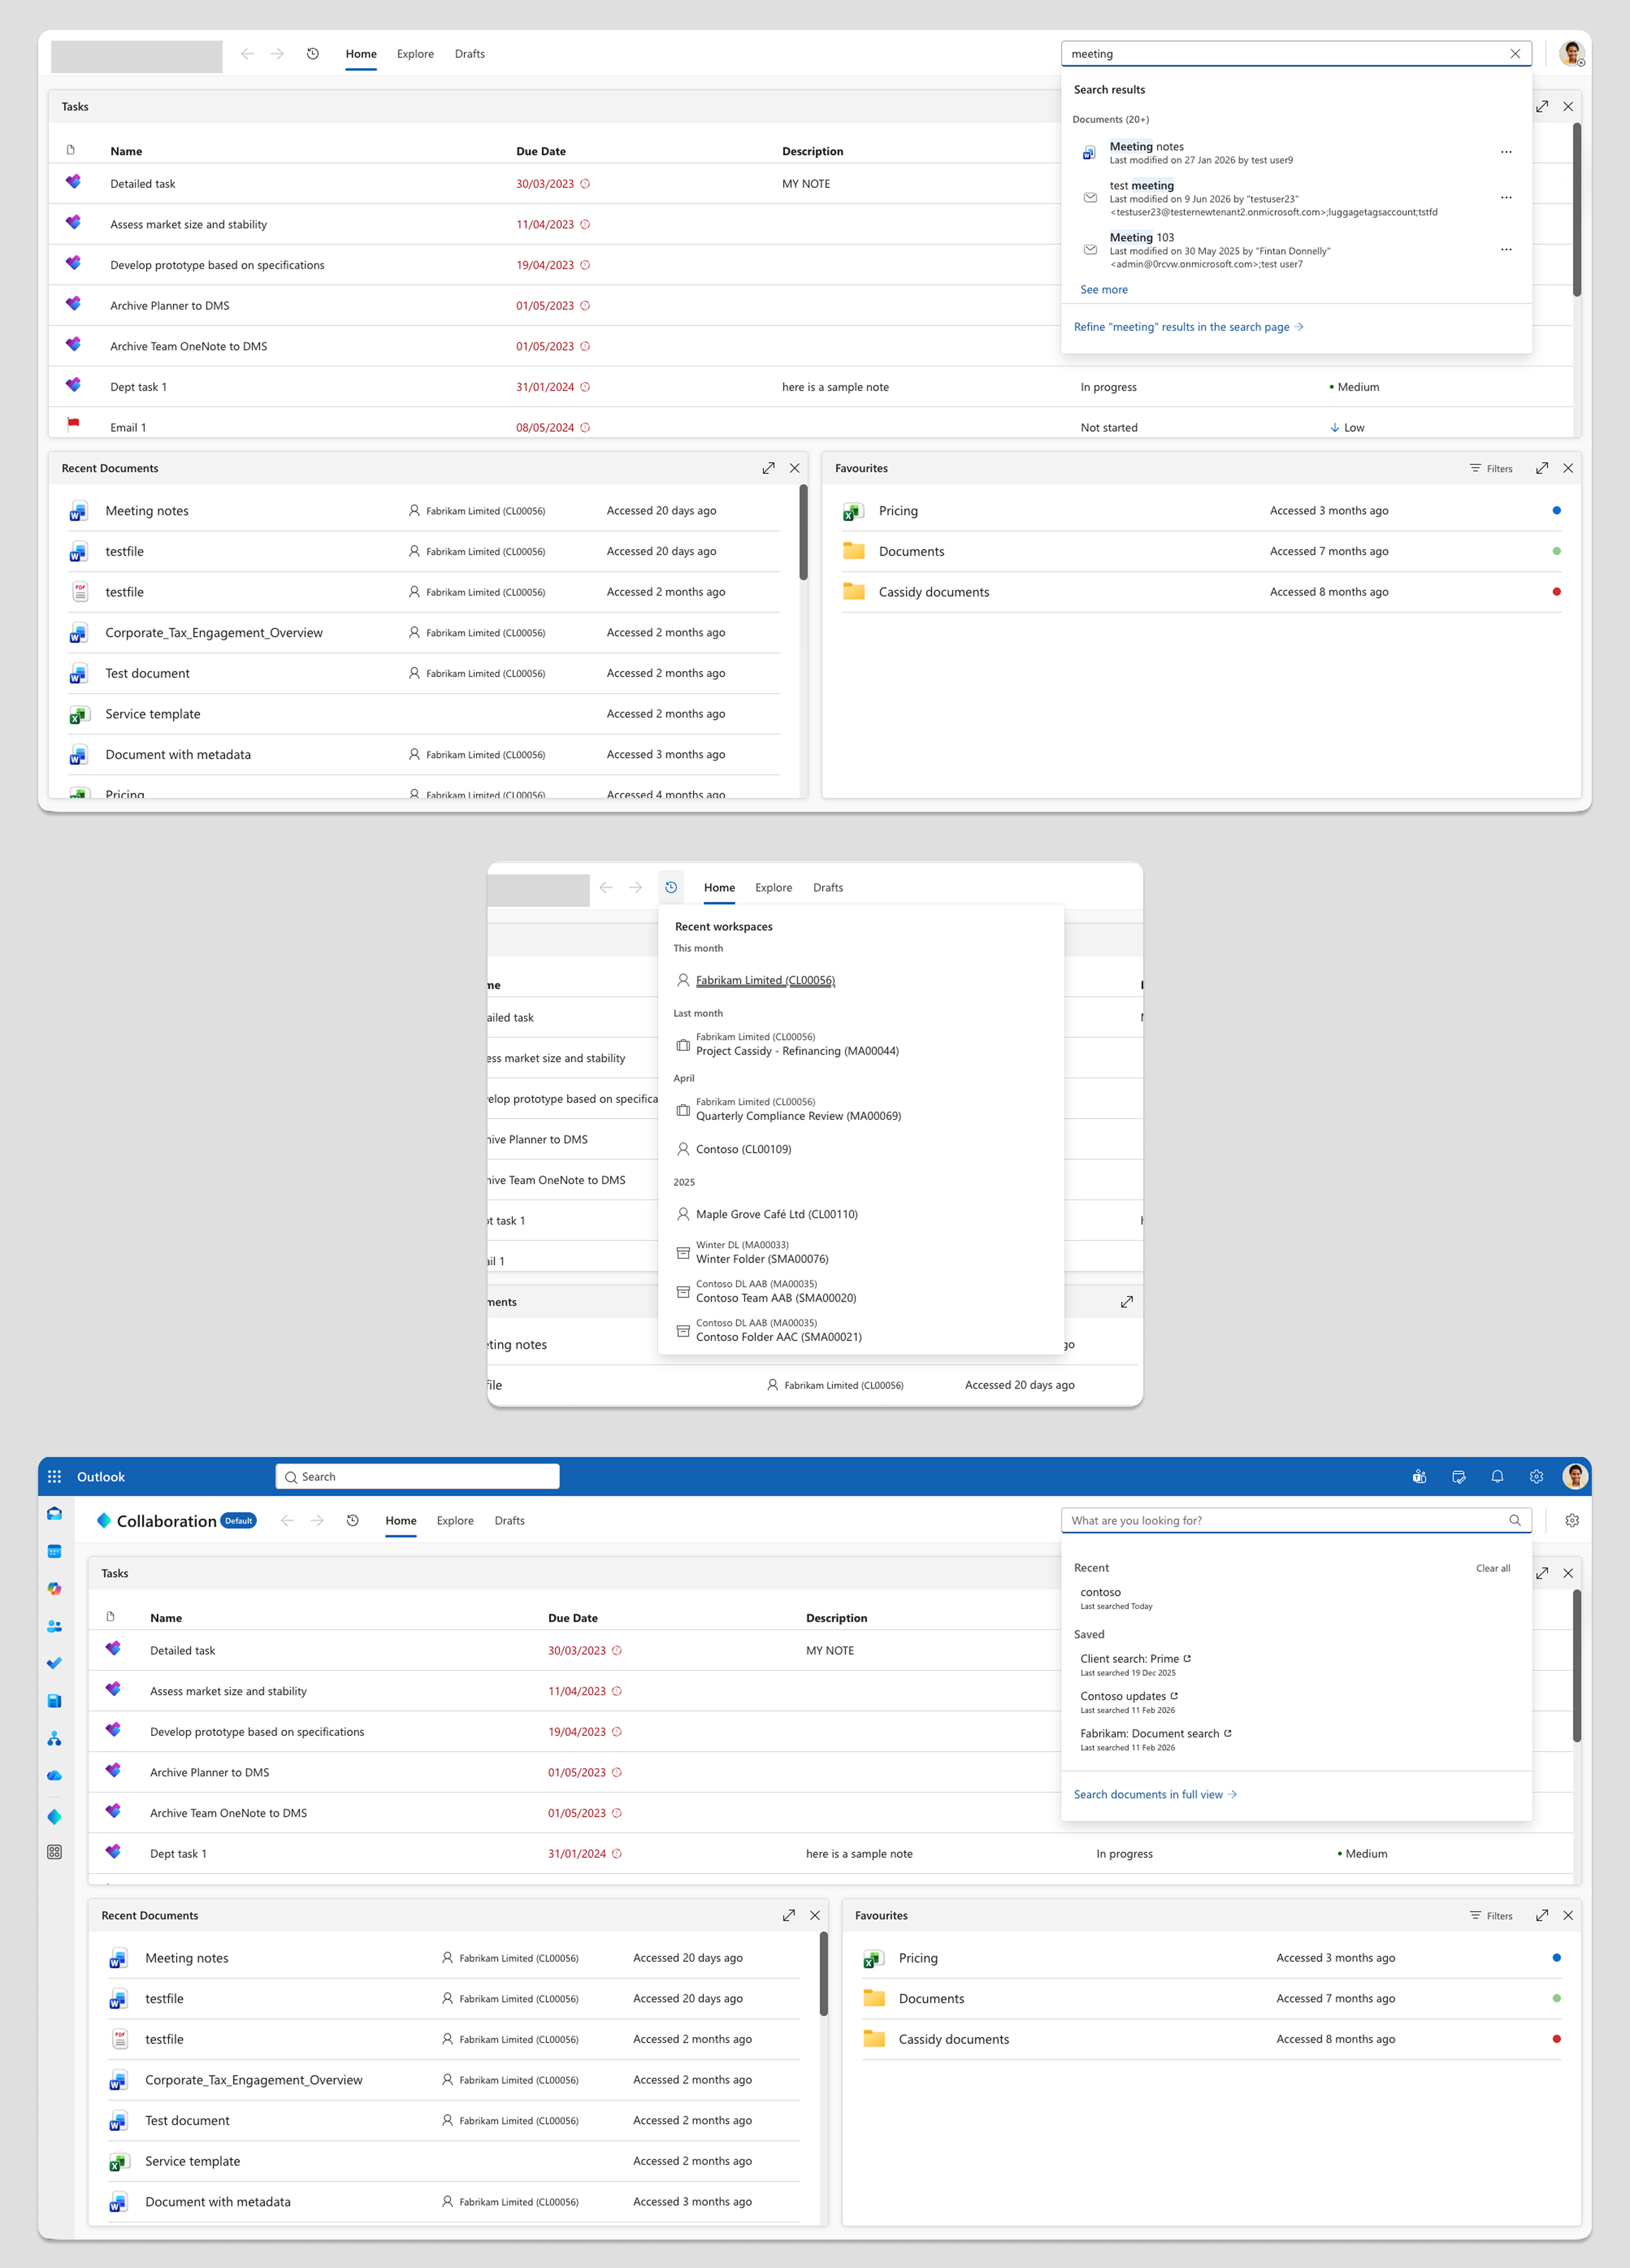Open saved search 'Client search: Prime'
1630x2268 pixels.
(1135, 1658)
